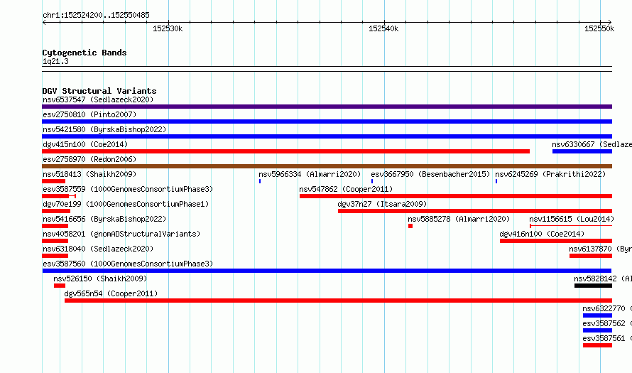Click the 152540k ruler position label

[383, 28]
